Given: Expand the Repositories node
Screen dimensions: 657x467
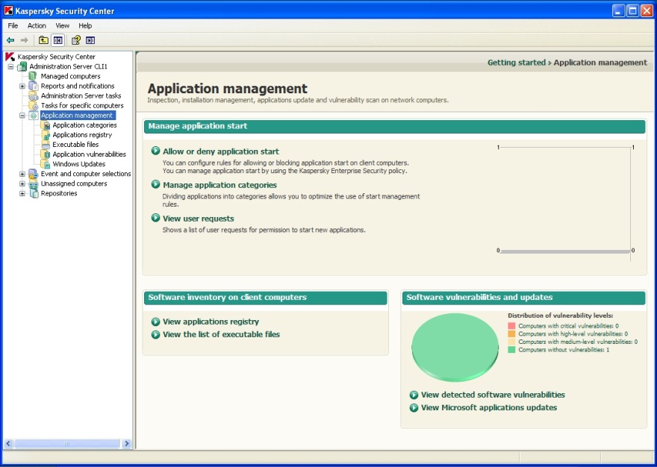Looking at the screenshot, I should (x=22, y=193).
